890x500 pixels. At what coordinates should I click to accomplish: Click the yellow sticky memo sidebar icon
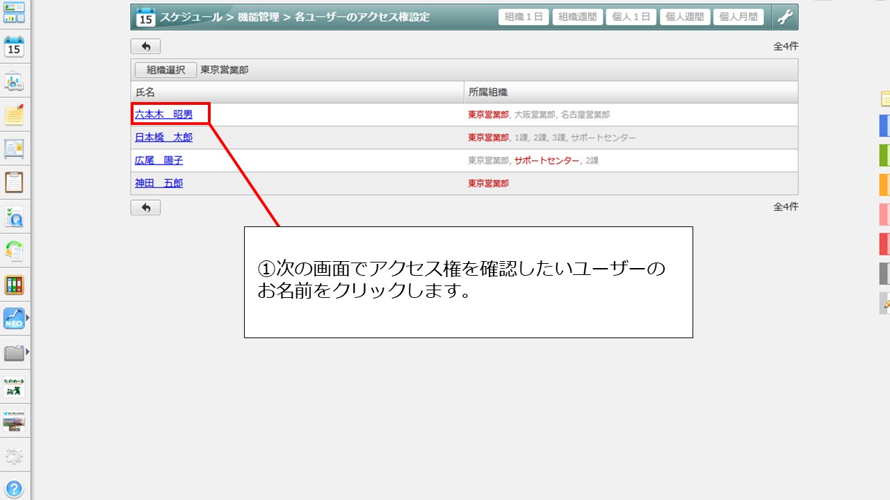coord(14,115)
